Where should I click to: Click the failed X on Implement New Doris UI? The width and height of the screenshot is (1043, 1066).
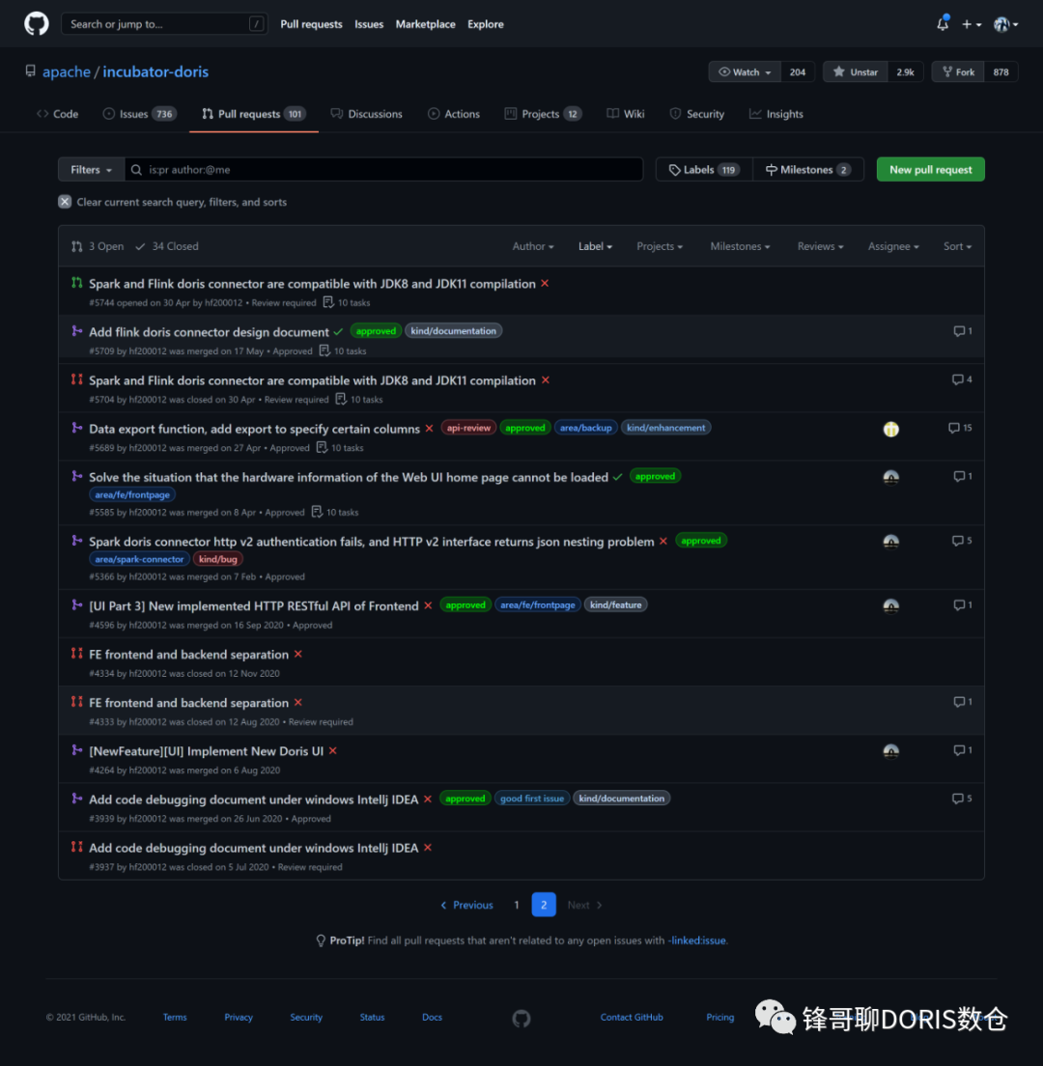point(332,750)
